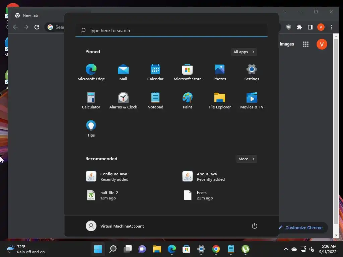The image size is (343, 257).
Task: Launch the Photos app
Action: coord(220,72)
